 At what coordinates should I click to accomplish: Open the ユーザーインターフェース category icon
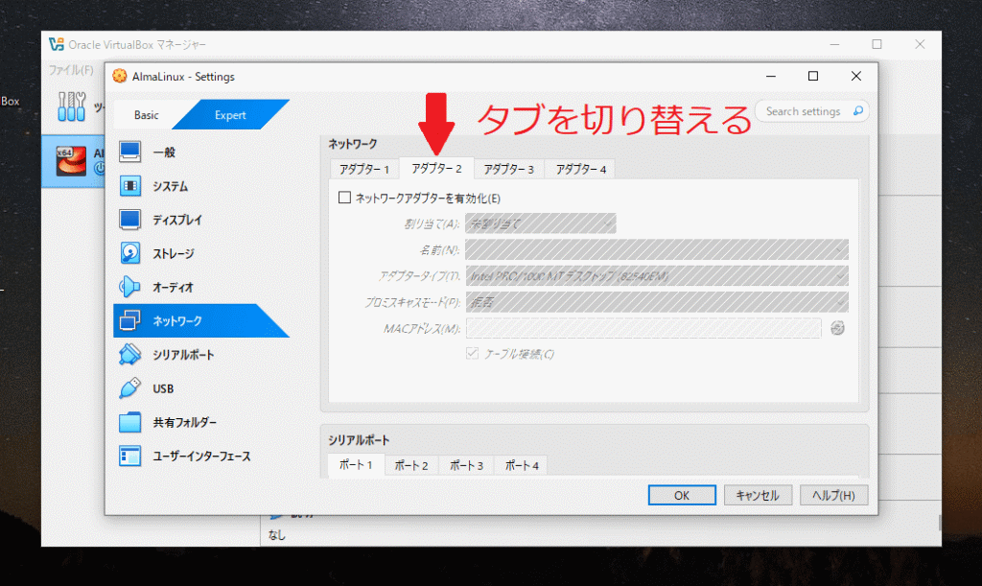tap(129, 456)
